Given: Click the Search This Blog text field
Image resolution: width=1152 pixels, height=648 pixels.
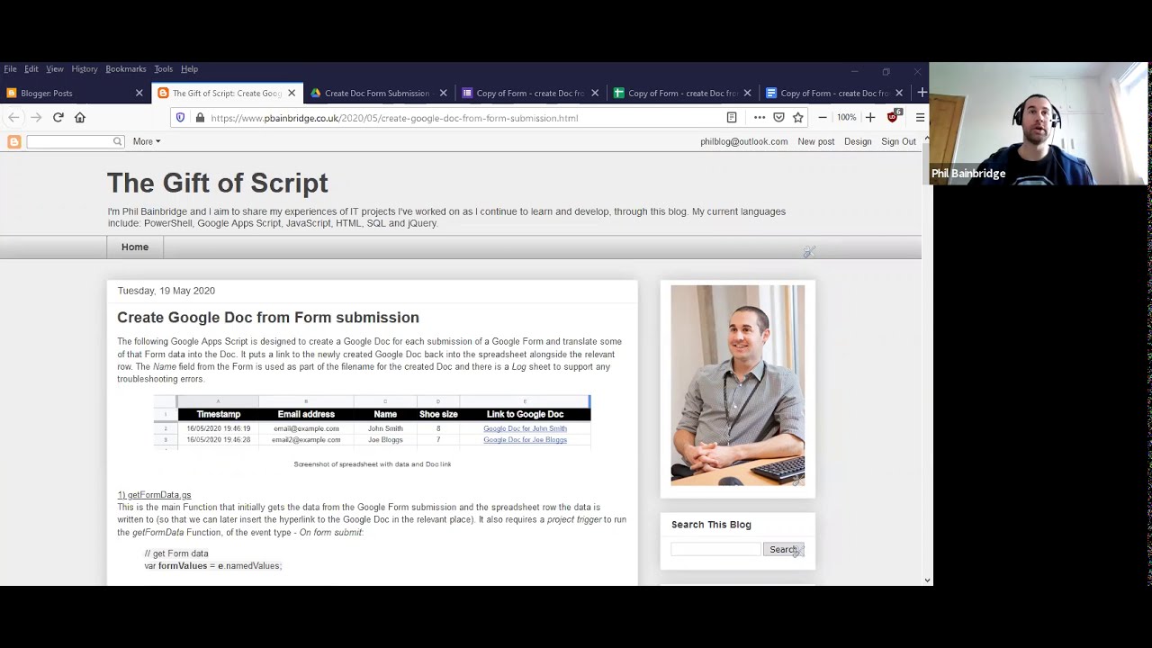Looking at the screenshot, I should [x=716, y=549].
